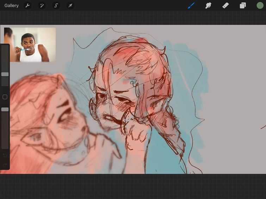Redo the stroke using sidebar arrow
Screen dimensions: 266x199
pyautogui.click(x=5, y=165)
